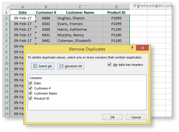Select row 2 header
This screenshot has height=132, width=179.
click(x=6, y=18)
